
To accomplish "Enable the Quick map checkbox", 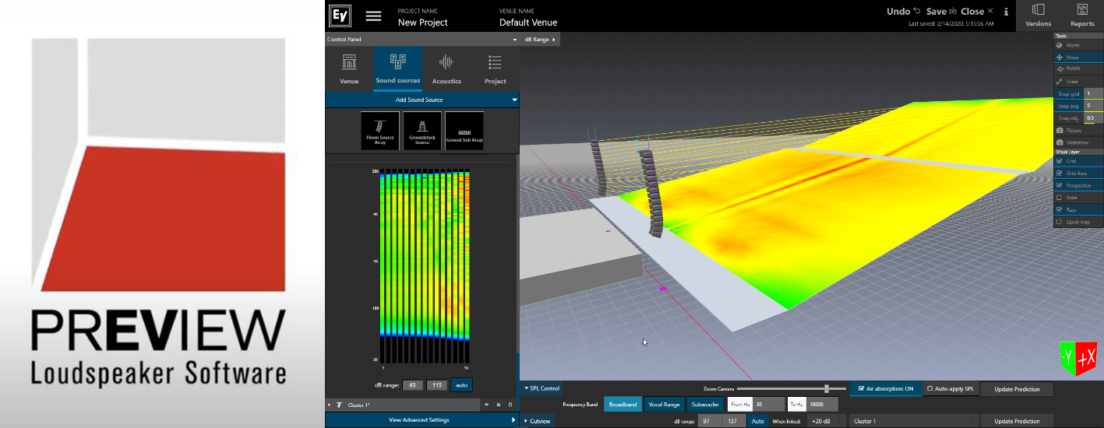I will click(1060, 222).
